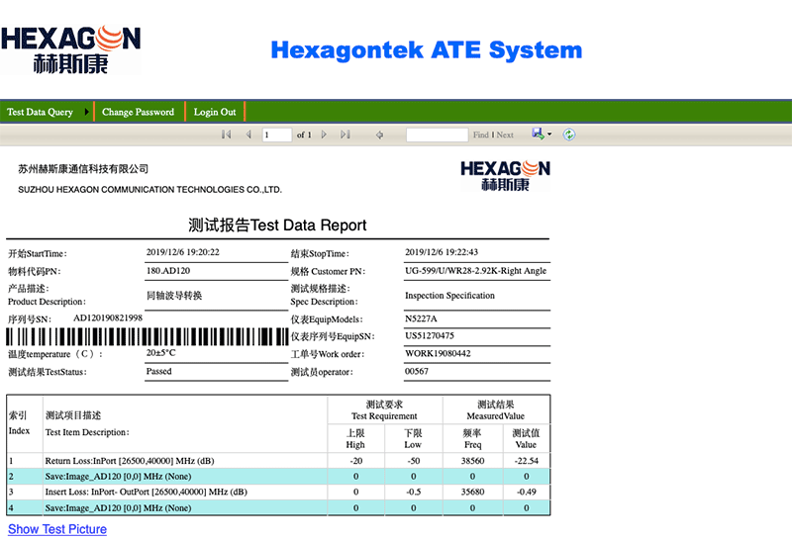Click row 2 Save:Image_AD120 description
Screen dimensions: 792x542
118,477
